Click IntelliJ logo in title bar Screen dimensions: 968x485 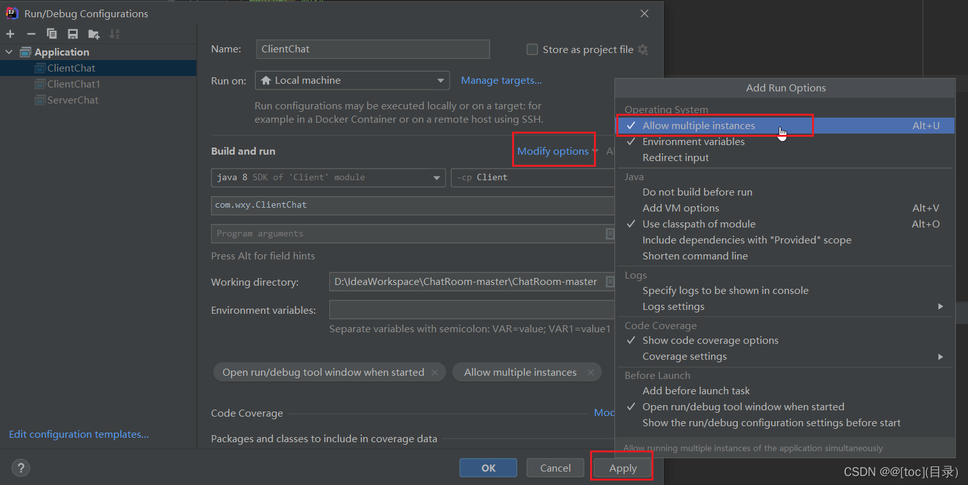12,13
